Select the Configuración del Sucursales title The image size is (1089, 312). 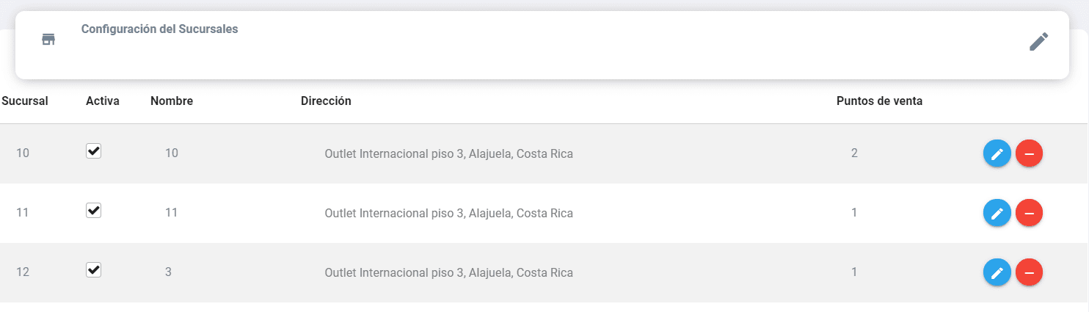tap(159, 29)
